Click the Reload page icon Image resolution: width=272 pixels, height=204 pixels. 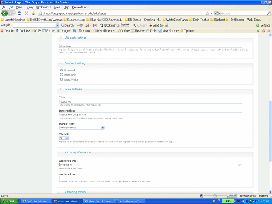tap(20, 13)
